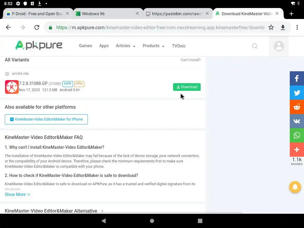Share on Twitter

[x=297, y=93]
